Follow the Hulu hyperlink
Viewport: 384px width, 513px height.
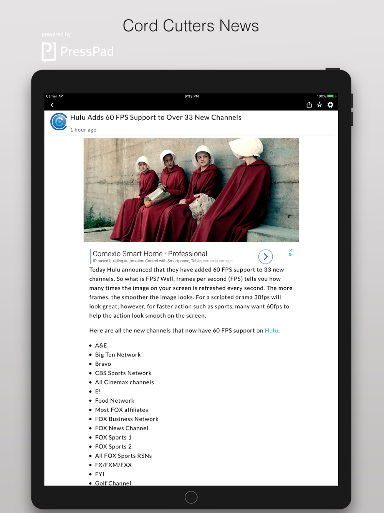[x=271, y=330]
